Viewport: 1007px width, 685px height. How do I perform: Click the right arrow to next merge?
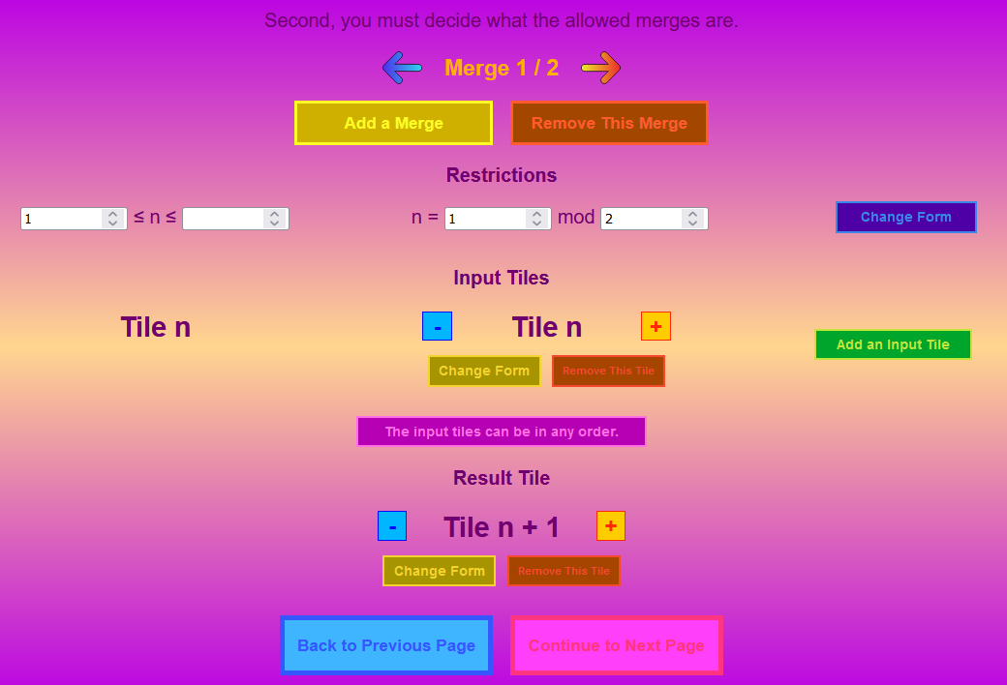pyautogui.click(x=600, y=68)
